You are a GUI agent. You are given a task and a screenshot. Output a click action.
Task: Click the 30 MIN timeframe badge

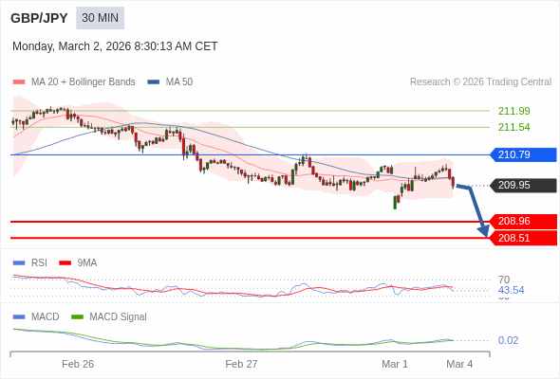tap(100, 18)
